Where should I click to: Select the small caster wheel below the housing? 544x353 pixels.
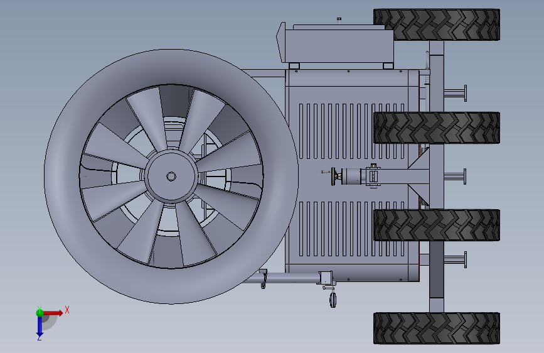coord(333,300)
